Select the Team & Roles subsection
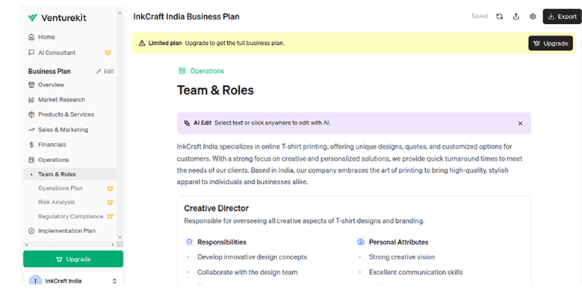 (x=69, y=174)
